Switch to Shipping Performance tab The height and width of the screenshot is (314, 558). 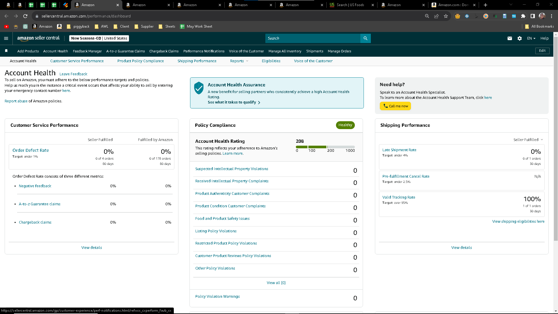click(197, 61)
